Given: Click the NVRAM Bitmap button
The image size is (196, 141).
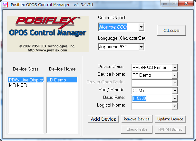Looking at the screenshot, I should (170, 129).
